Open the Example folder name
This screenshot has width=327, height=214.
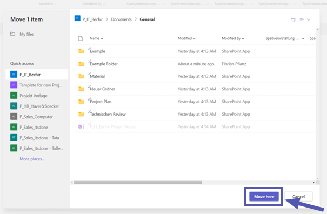click(x=97, y=51)
